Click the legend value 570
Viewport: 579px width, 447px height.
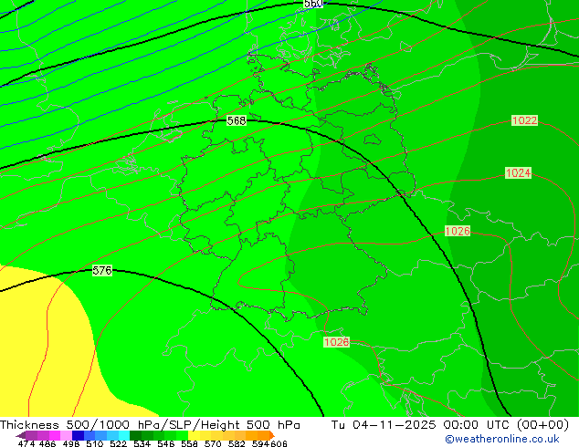pos(213,443)
